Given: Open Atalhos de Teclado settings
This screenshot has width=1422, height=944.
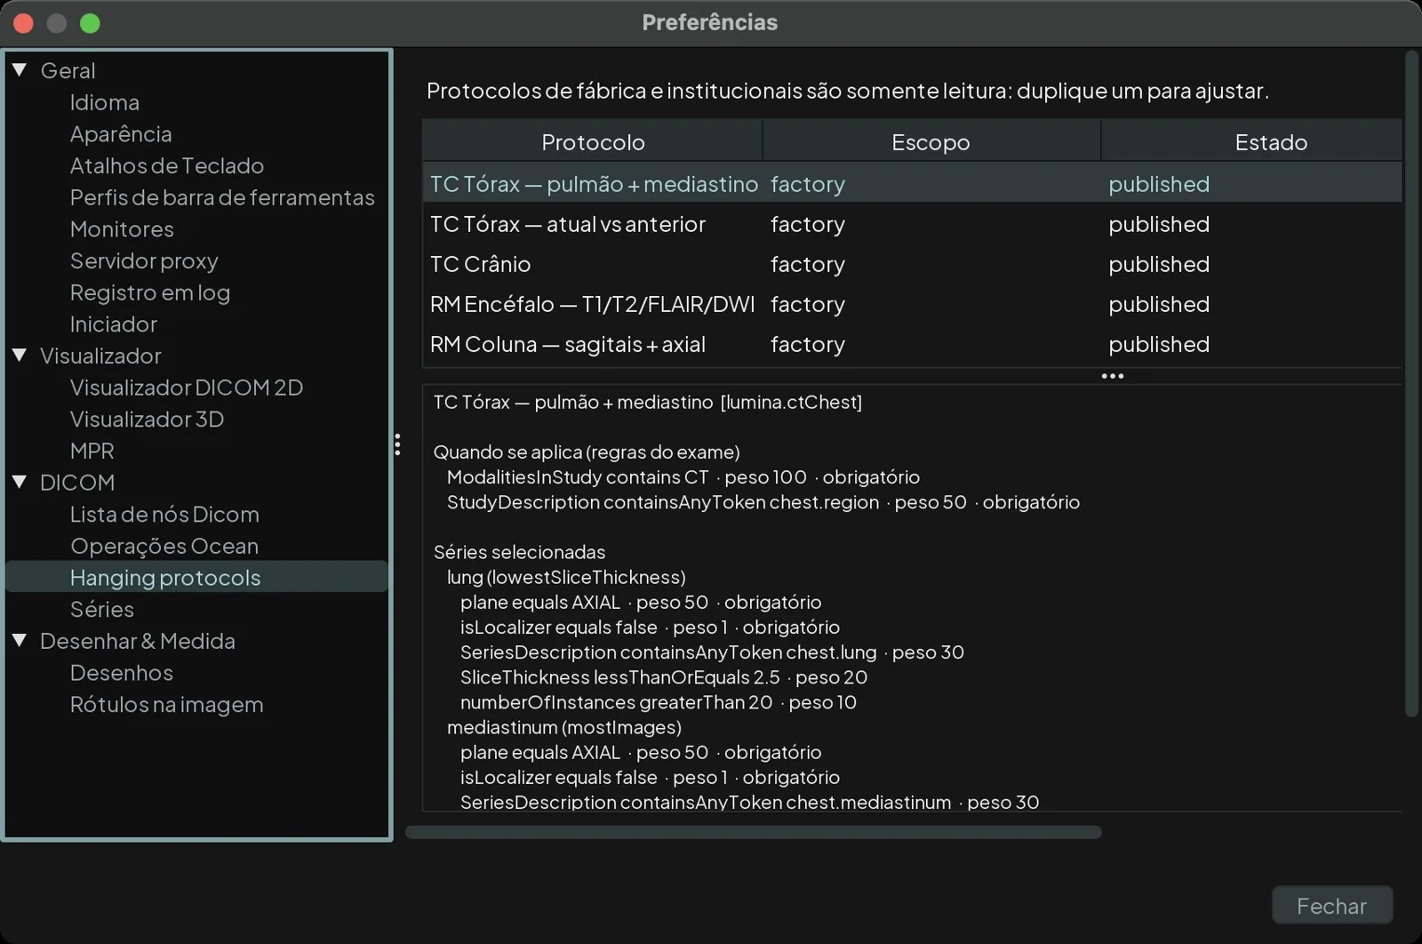Looking at the screenshot, I should pos(167,165).
